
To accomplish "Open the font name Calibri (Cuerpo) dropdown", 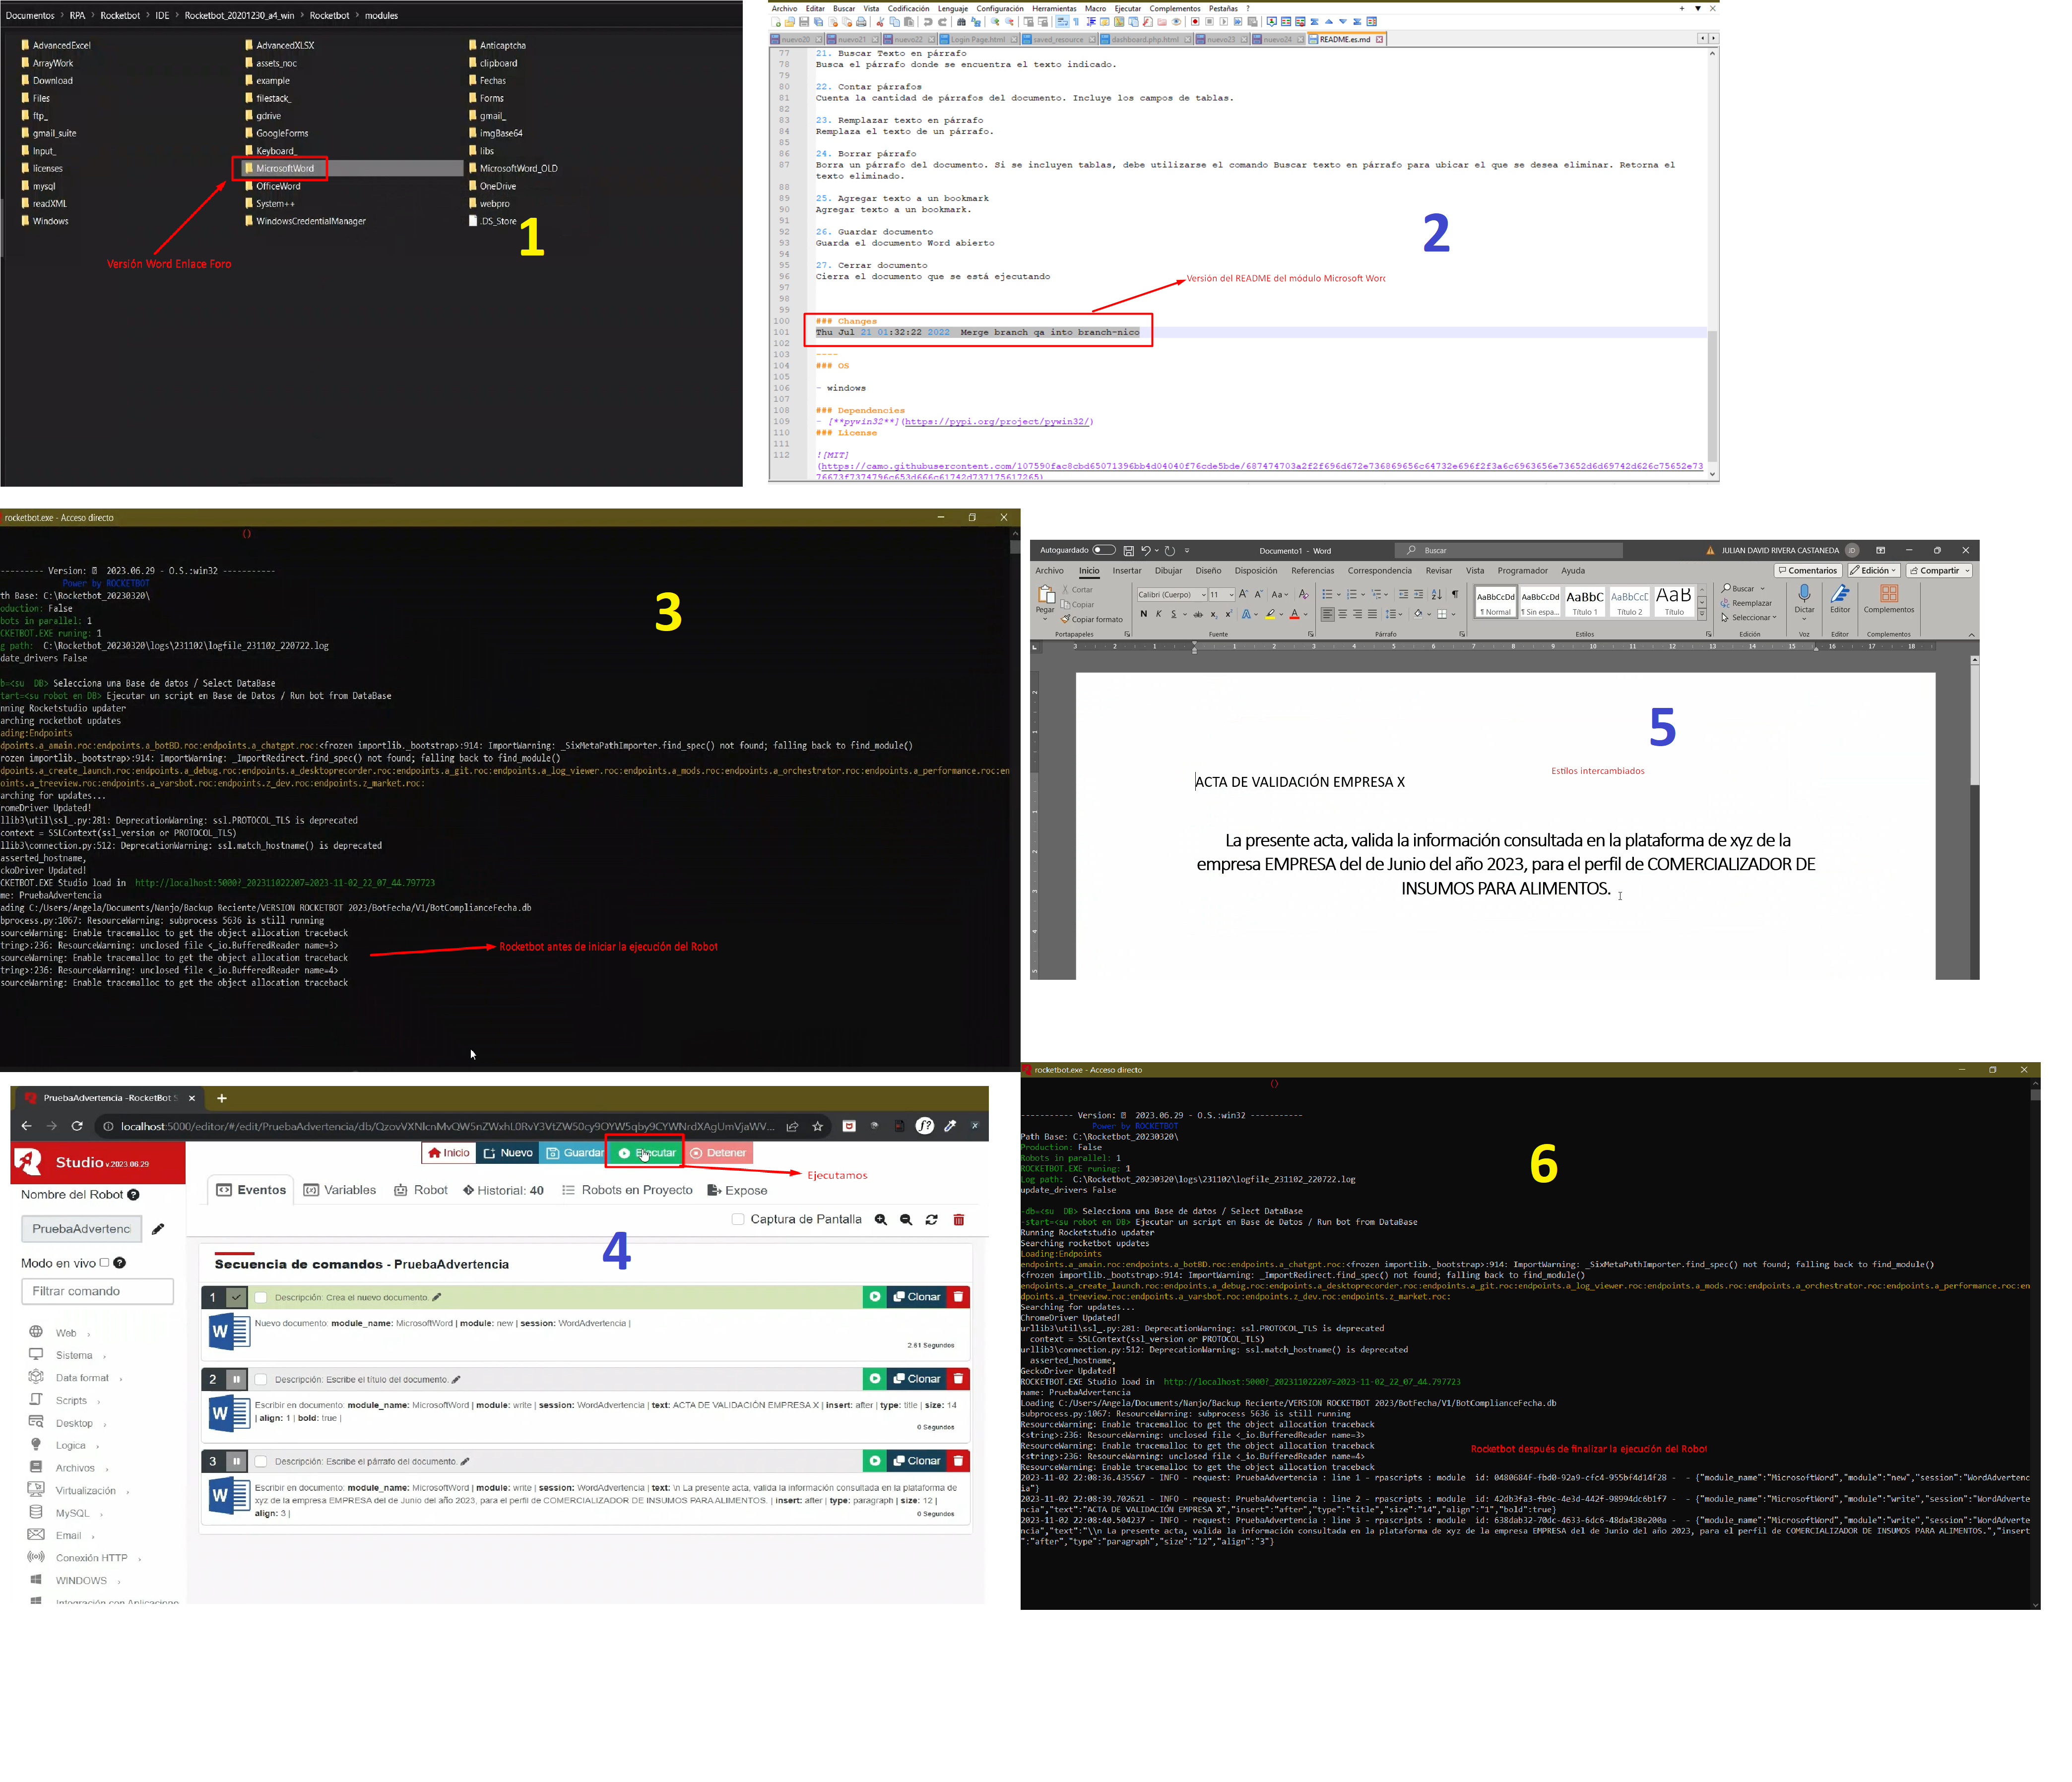I will coord(1172,594).
